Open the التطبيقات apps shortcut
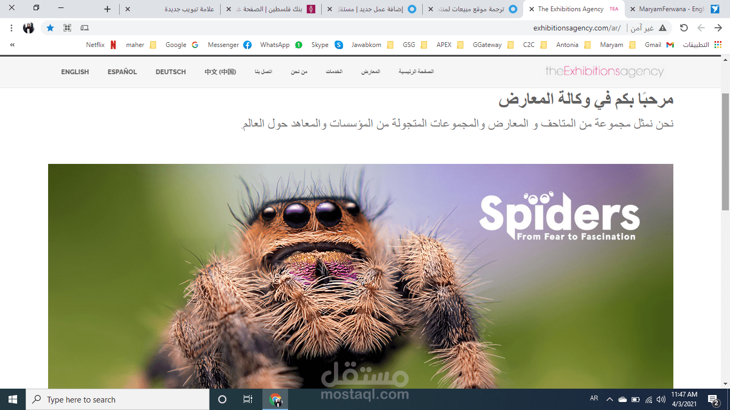This screenshot has height=410, width=730. coord(702,45)
